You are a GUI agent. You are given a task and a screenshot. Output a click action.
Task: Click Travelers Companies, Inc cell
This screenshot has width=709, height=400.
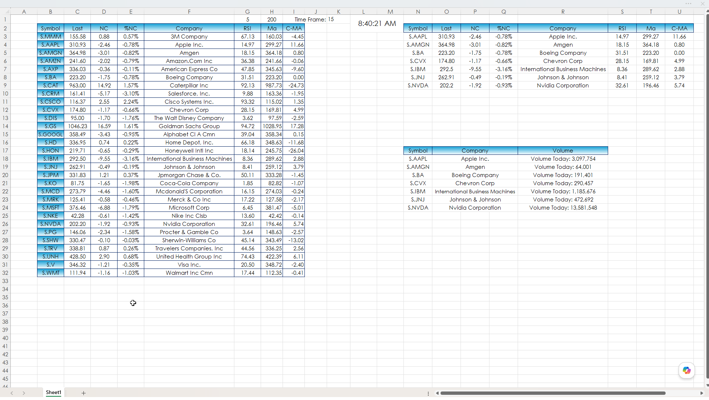tap(189, 249)
